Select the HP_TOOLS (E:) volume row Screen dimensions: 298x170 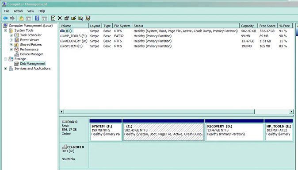(176, 36)
